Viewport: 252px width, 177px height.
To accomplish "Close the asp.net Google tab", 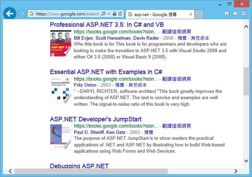I will click(191, 14).
